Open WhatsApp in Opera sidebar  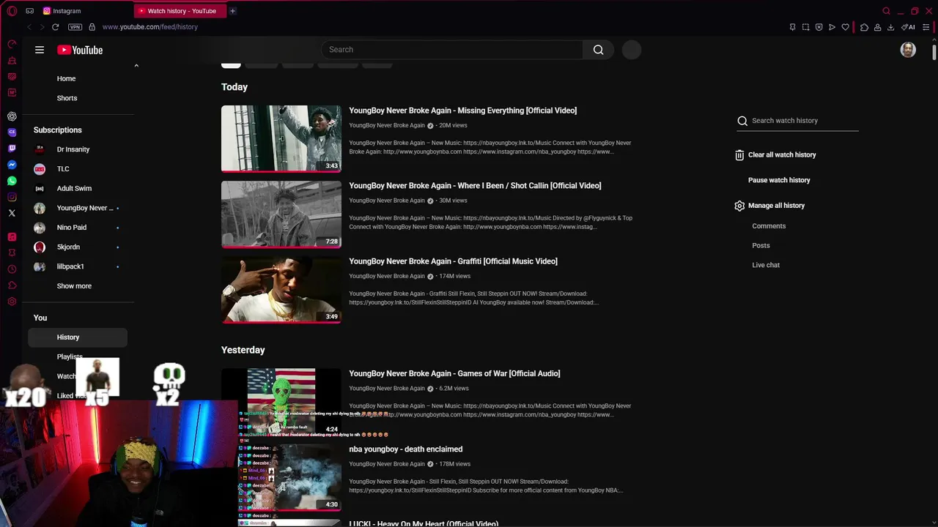(x=12, y=181)
